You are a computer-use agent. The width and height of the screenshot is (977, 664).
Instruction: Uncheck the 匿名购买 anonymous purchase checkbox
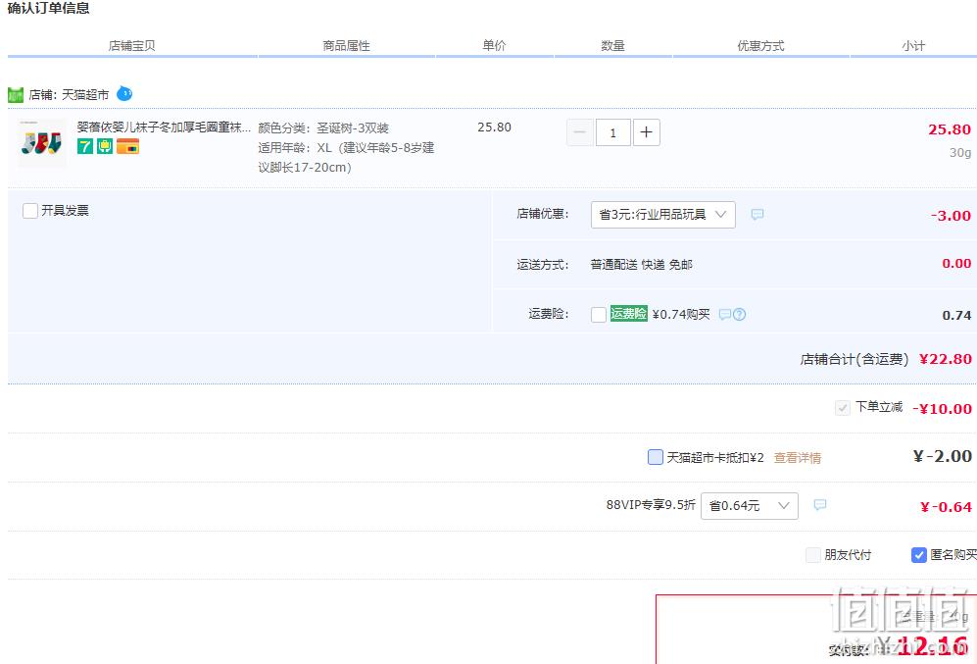(x=919, y=555)
